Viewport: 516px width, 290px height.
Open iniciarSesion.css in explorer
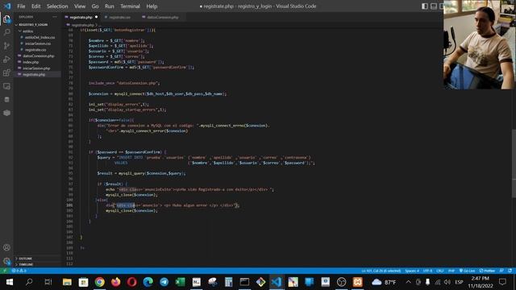tap(38, 43)
